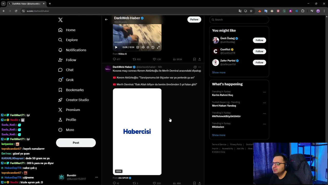The image size is (328, 185).
Task: Reload the page in Chrome toolbar
Action: pos(16,11)
